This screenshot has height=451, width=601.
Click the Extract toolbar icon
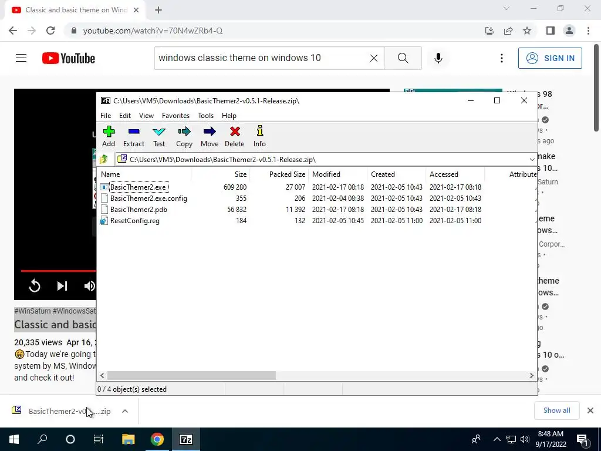[133, 136]
